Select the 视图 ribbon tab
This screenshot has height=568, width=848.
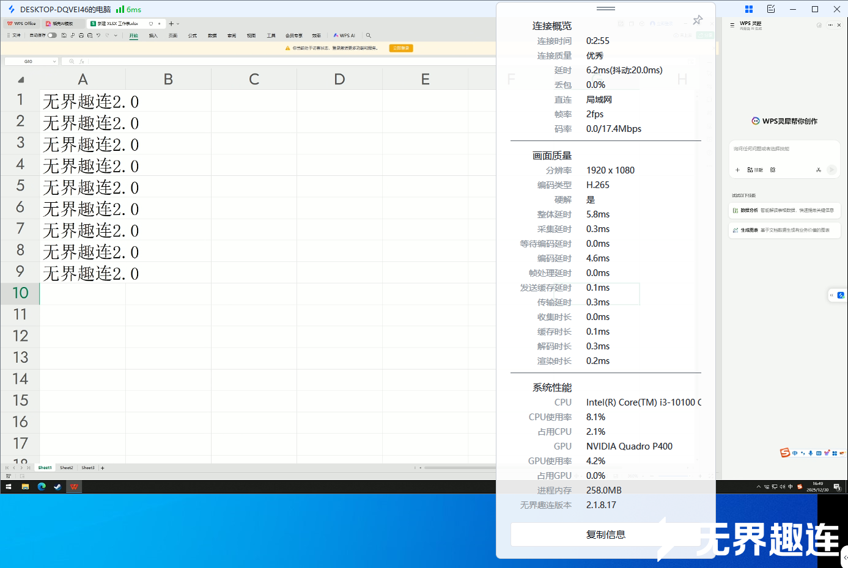[x=251, y=35]
